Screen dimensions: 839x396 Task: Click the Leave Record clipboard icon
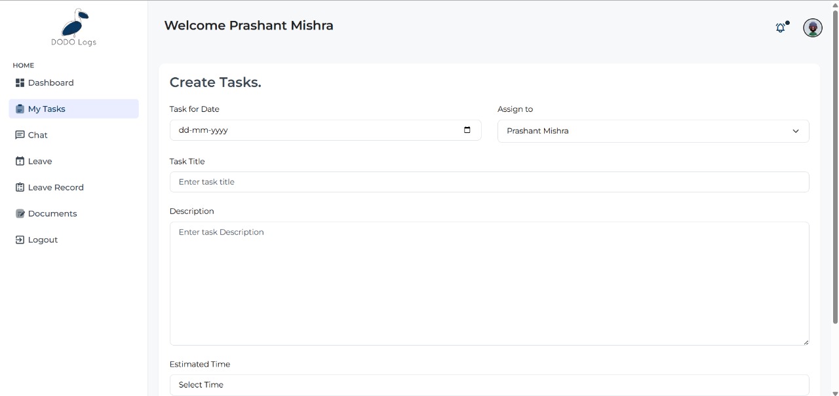(20, 188)
